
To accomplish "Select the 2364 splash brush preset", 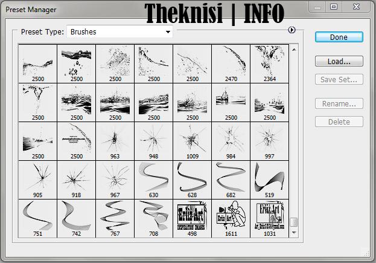I will pos(269,63).
